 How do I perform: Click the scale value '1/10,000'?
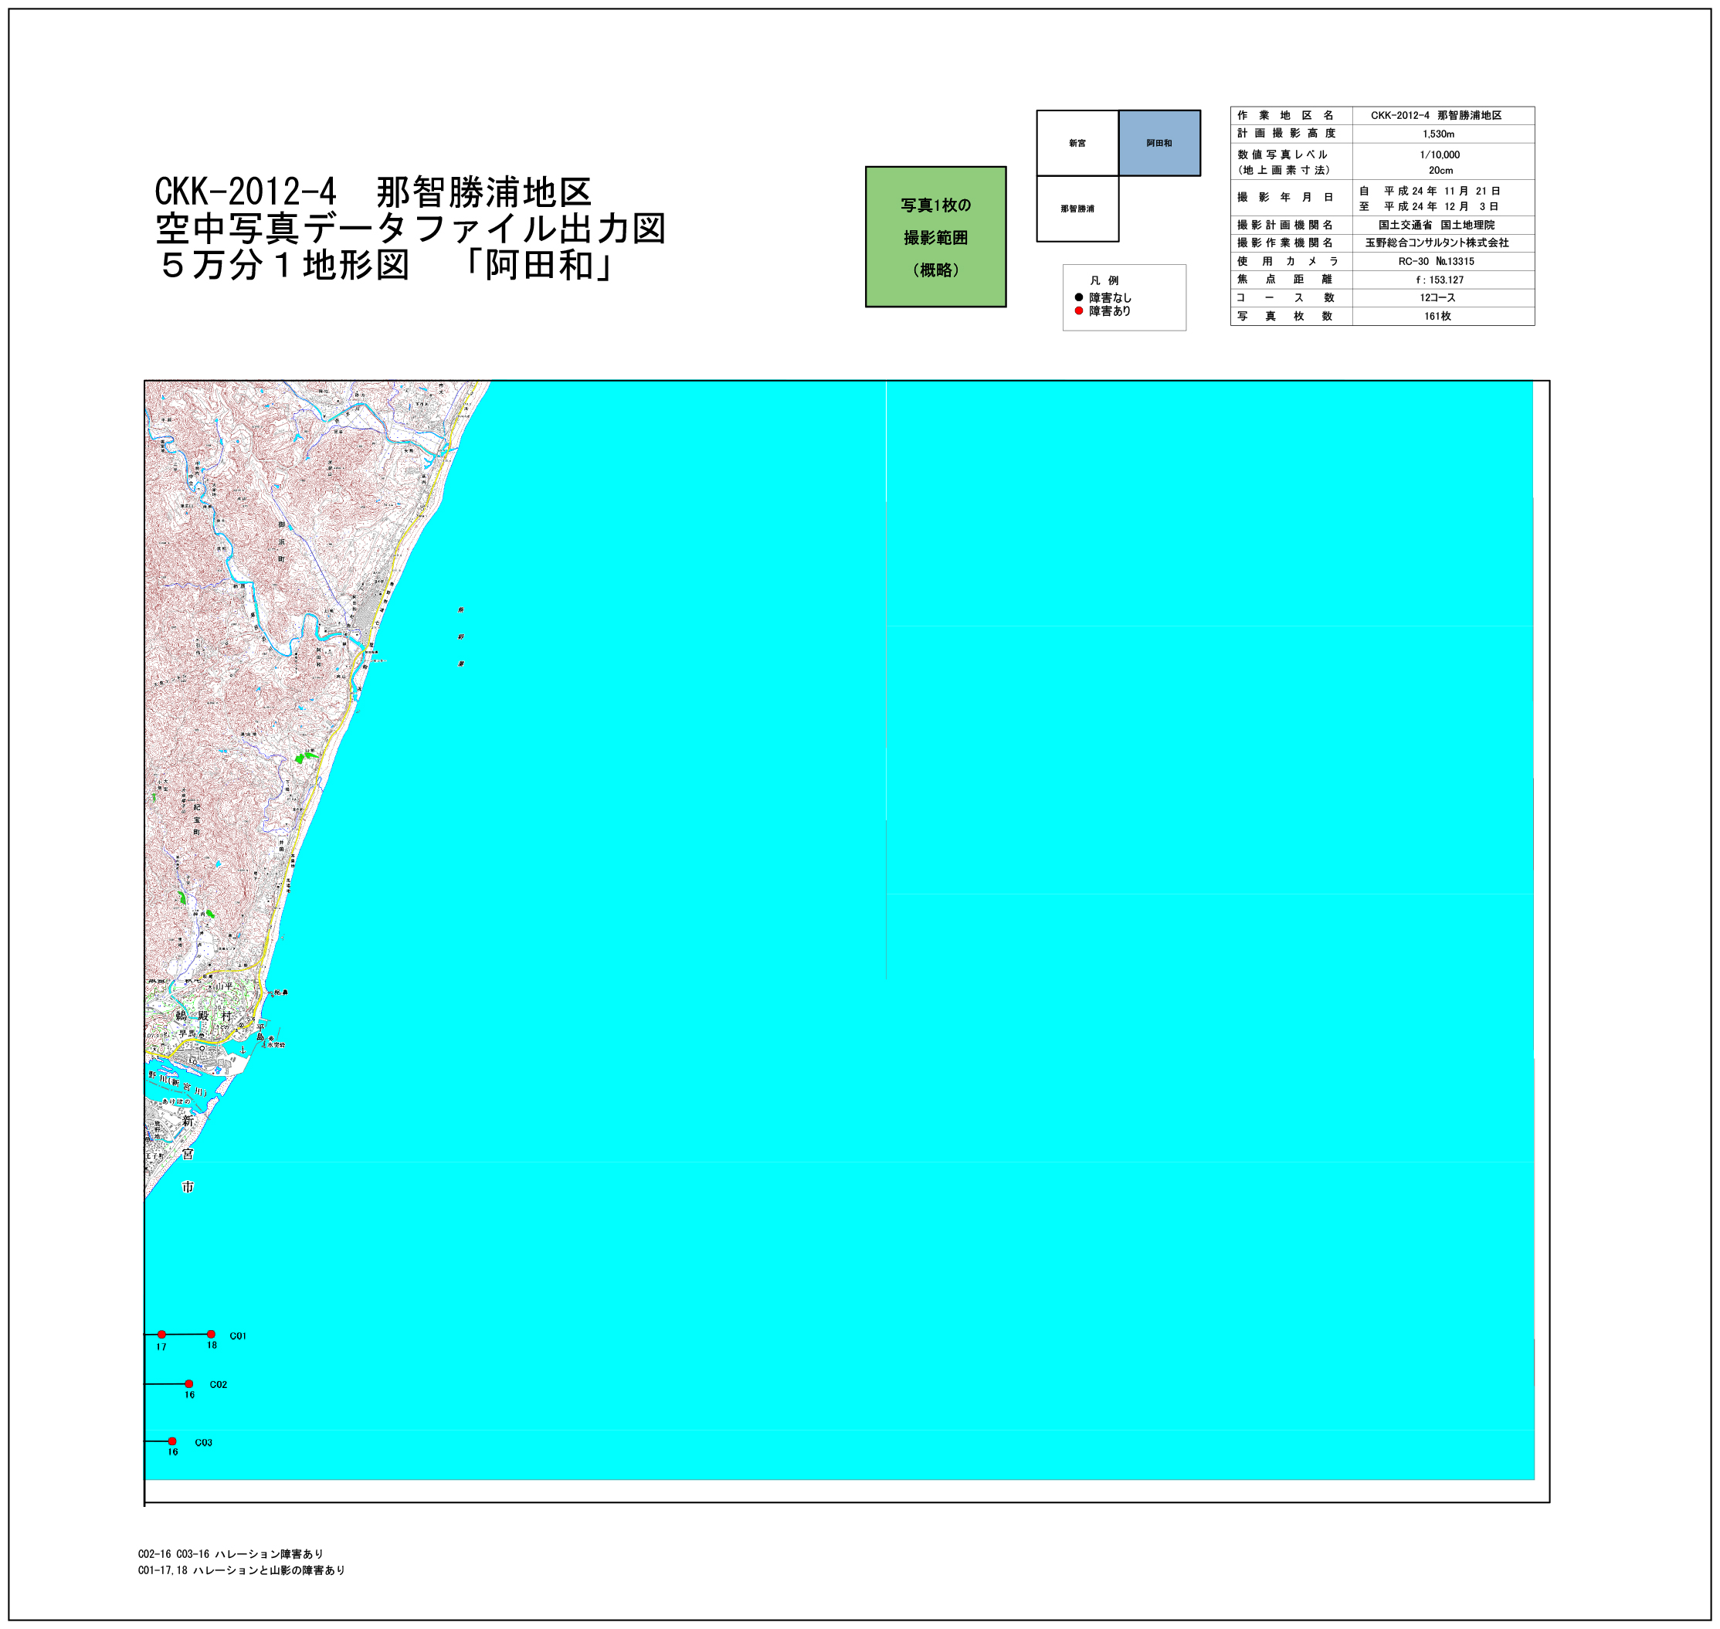pos(1440,154)
